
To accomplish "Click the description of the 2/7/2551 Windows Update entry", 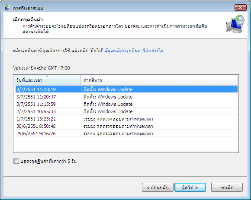I will (108, 111).
